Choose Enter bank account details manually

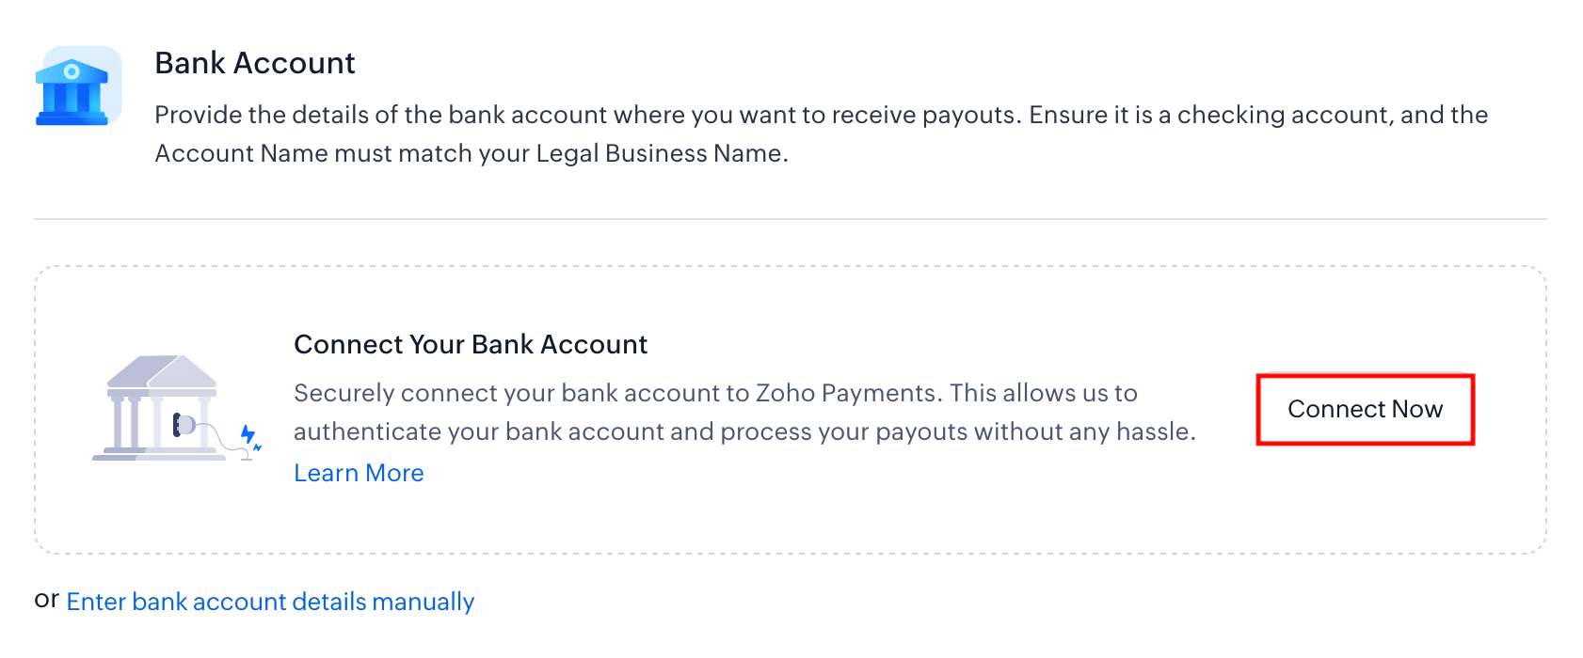tap(270, 602)
